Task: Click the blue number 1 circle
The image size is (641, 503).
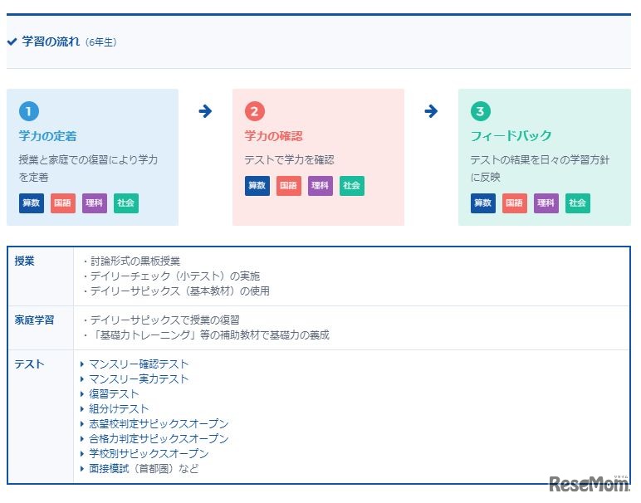Action: (x=29, y=111)
